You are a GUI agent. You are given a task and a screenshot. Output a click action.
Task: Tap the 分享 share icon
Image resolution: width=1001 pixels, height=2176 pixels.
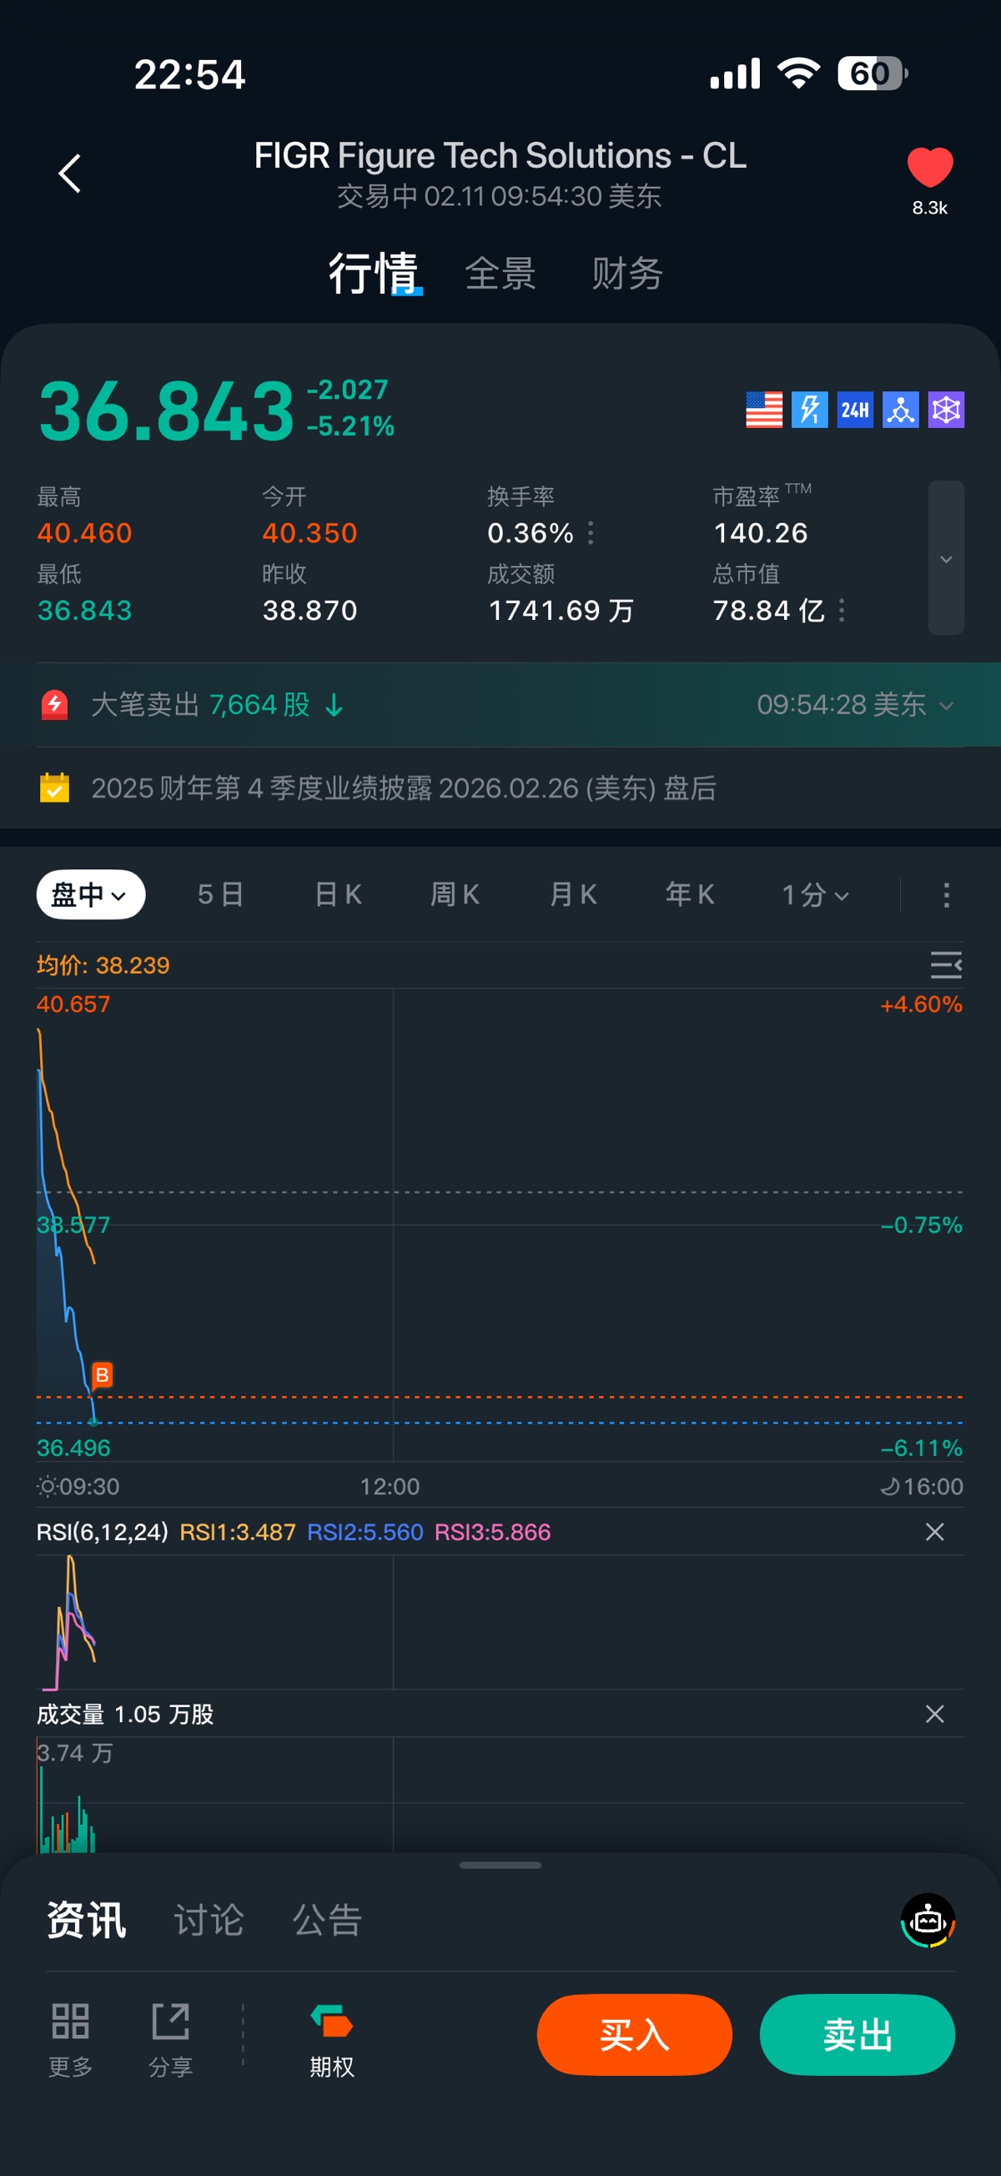click(x=171, y=2037)
